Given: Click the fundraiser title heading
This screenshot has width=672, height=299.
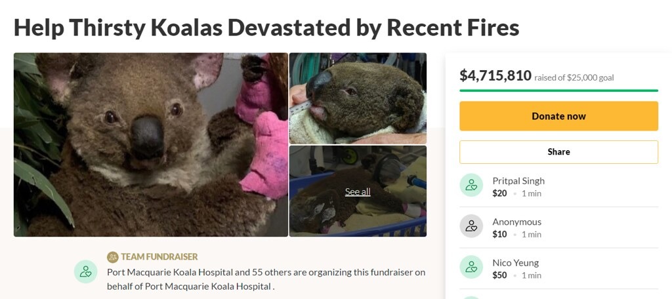Looking at the screenshot, I should coord(266,27).
